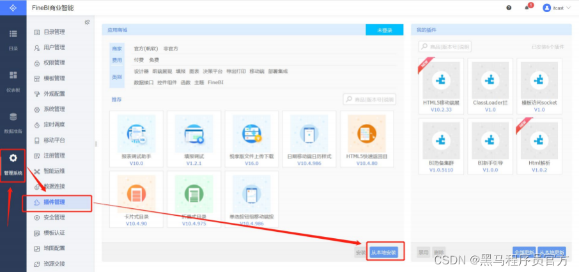Select the 图表 category filter
This screenshot has width=579, height=272.
[194, 72]
